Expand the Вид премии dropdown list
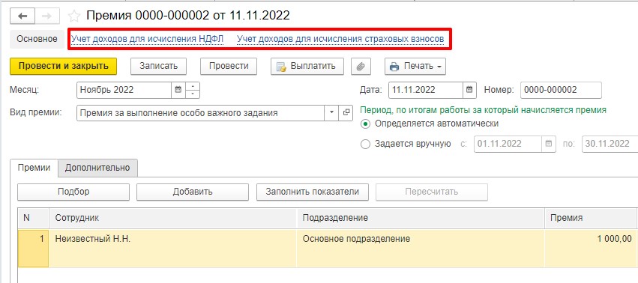The image size is (638, 283). tap(331, 112)
